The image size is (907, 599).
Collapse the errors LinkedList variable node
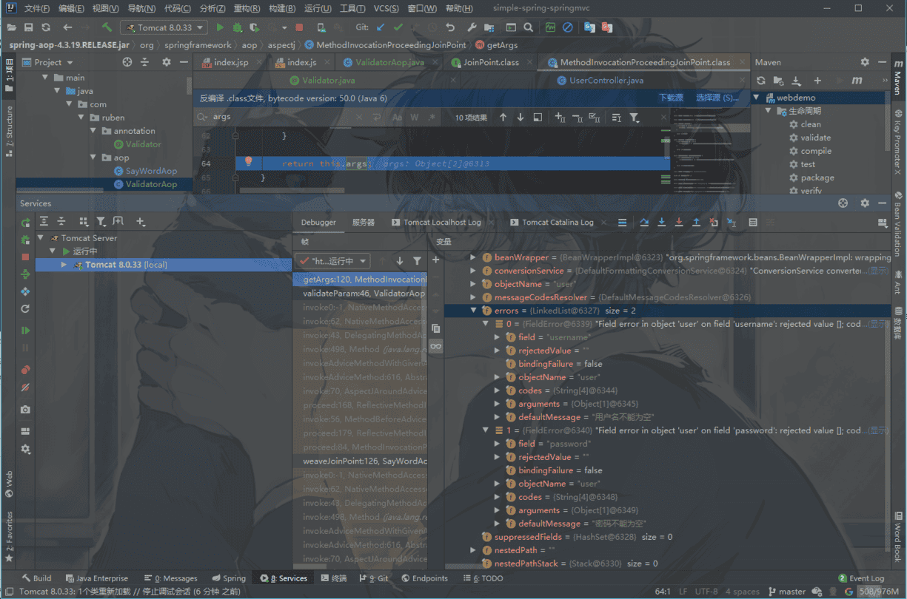tap(474, 311)
